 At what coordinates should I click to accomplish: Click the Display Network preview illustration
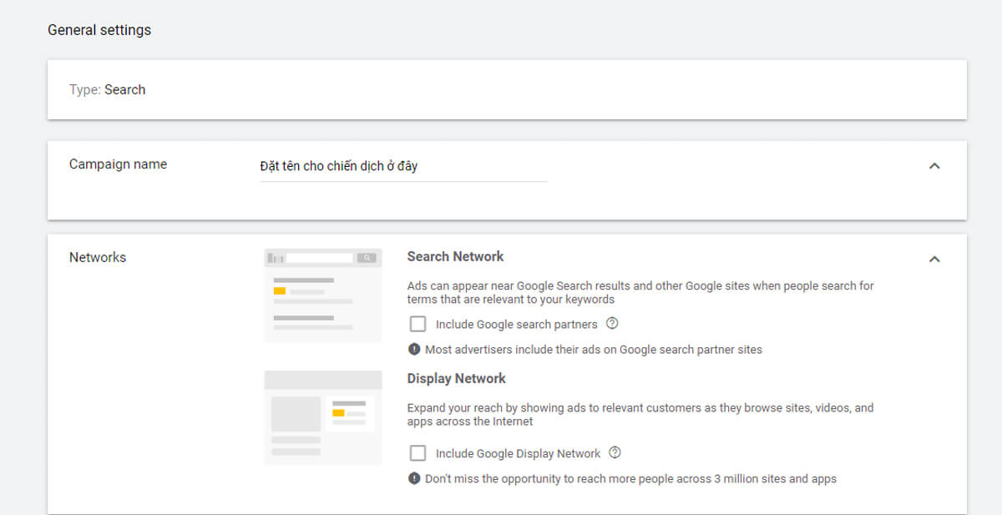click(x=322, y=417)
